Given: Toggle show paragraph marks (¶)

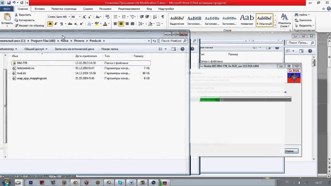Looking at the screenshot, I should click(x=163, y=17).
